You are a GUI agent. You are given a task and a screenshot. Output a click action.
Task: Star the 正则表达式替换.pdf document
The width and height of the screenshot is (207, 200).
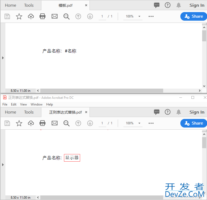19,123
